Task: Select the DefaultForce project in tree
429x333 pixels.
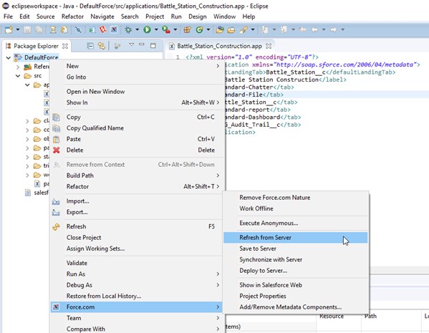Action: click(41, 57)
